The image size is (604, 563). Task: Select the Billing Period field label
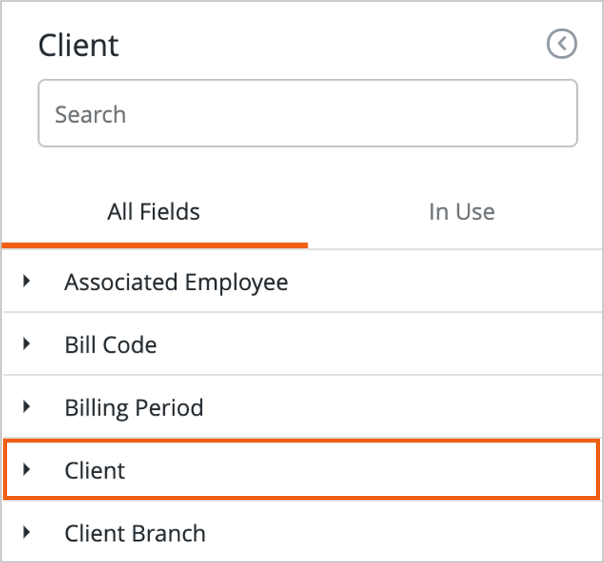[x=134, y=407]
